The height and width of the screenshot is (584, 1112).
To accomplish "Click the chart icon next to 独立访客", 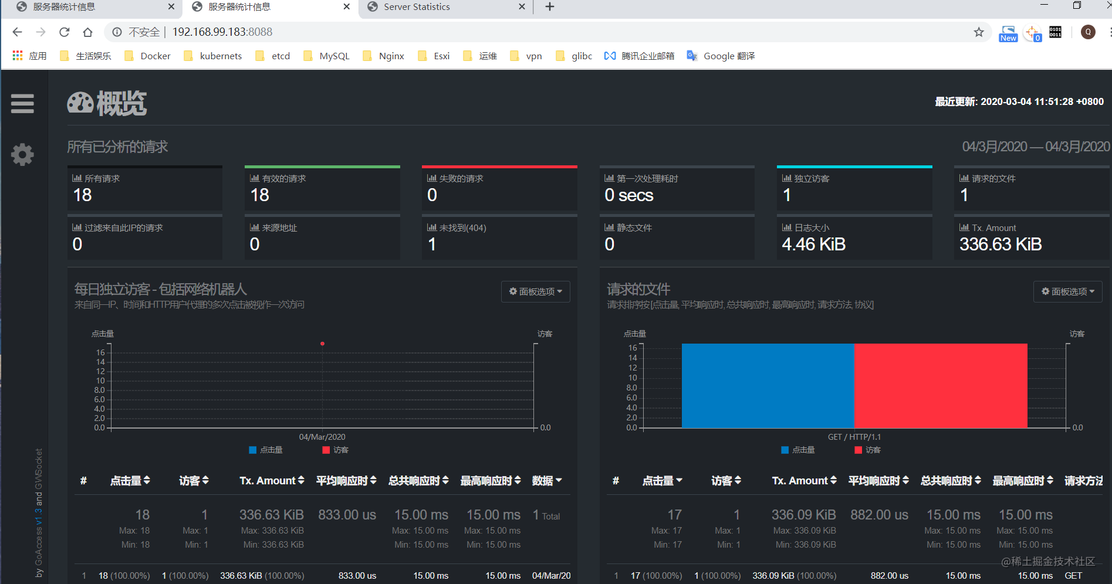I will [x=787, y=178].
